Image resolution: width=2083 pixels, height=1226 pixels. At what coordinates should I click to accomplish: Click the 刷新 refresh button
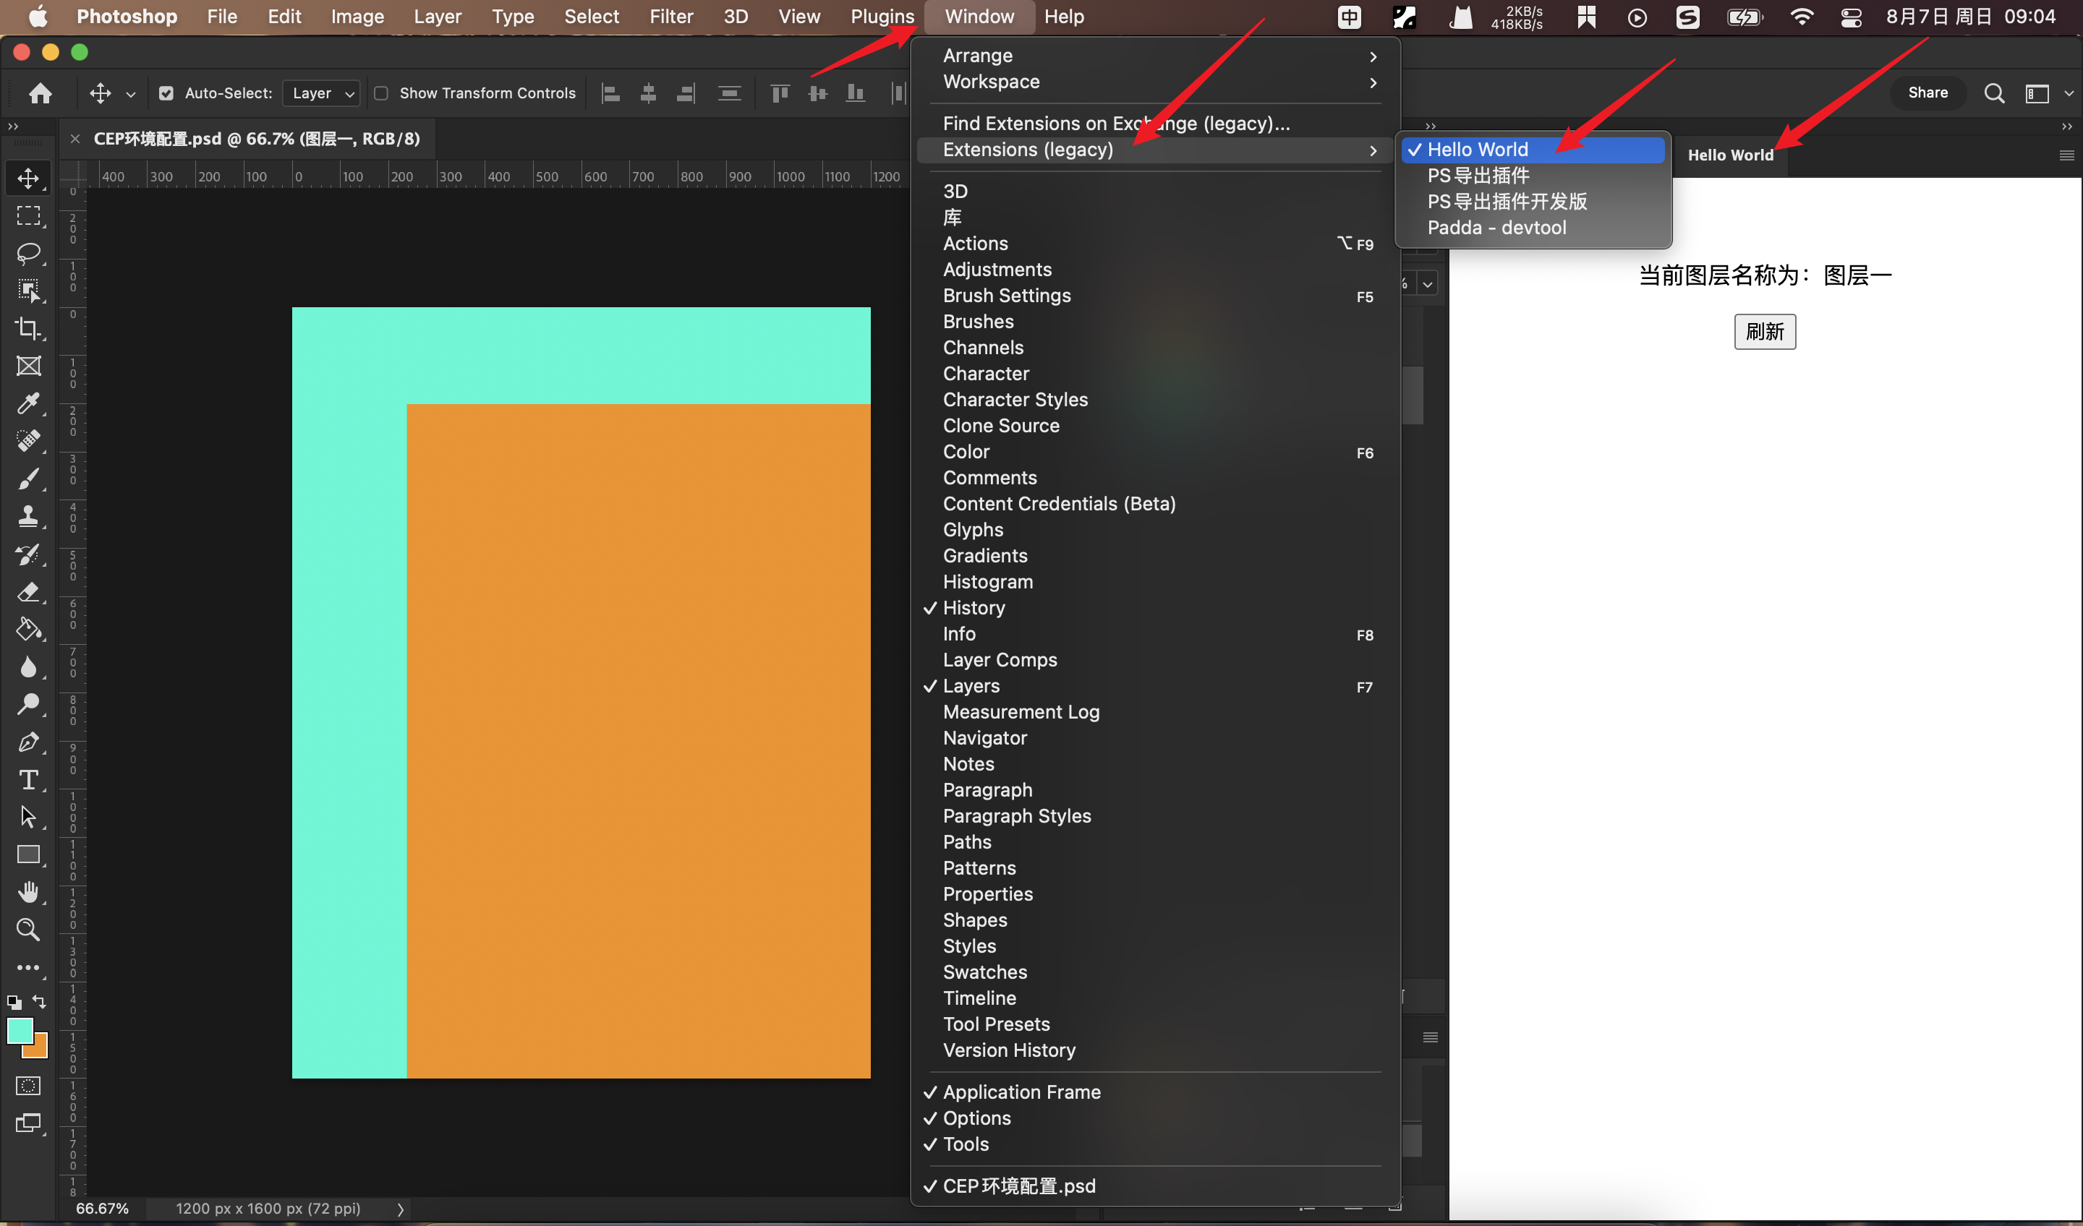click(1765, 331)
